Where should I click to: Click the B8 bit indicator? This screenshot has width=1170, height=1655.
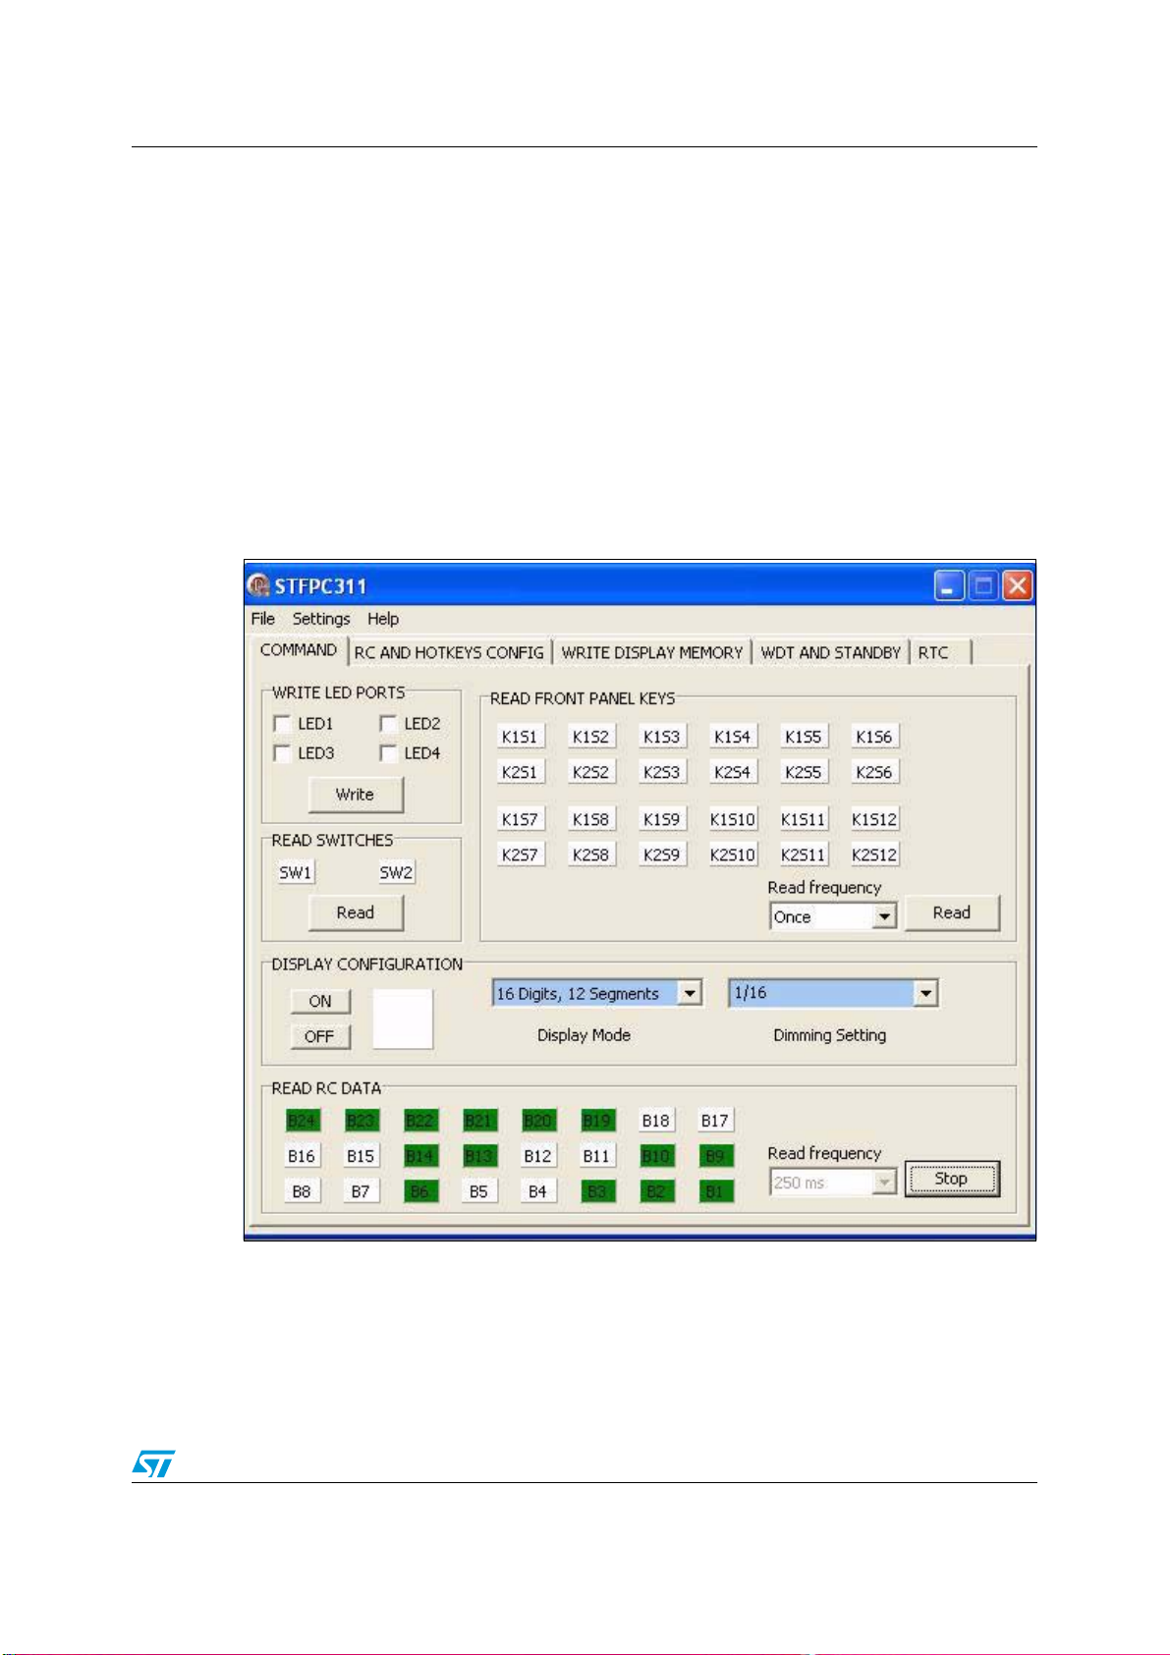coord(303,1191)
